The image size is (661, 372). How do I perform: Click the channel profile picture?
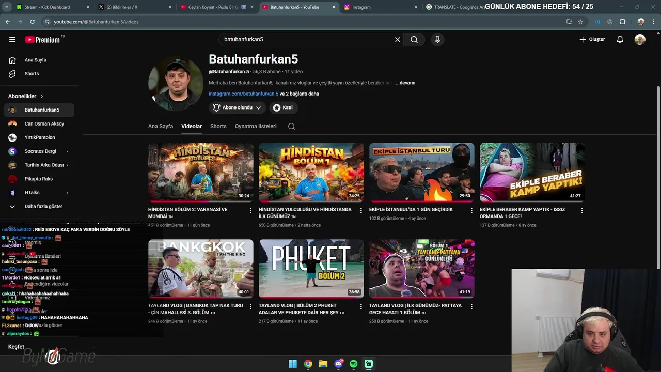tap(176, 84)
